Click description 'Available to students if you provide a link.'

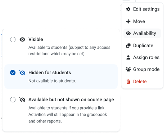(67, 108)
